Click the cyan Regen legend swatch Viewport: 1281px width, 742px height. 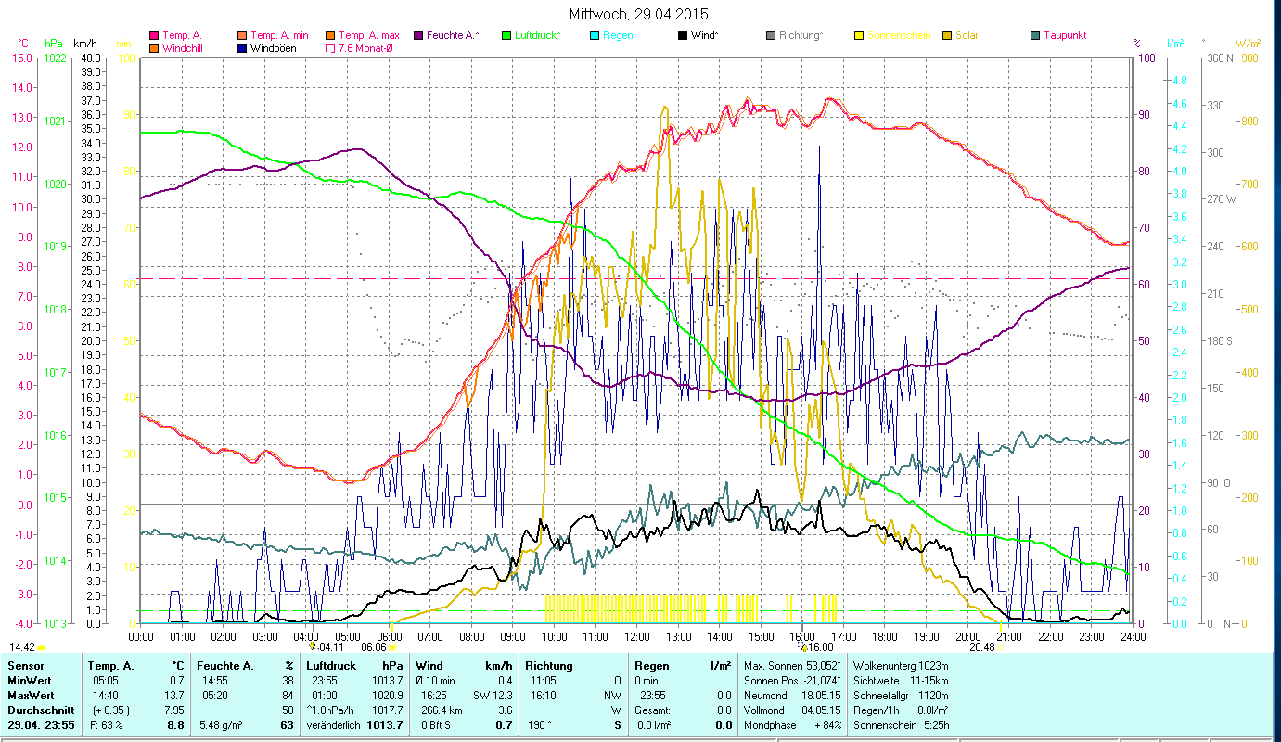pos(595,35)
